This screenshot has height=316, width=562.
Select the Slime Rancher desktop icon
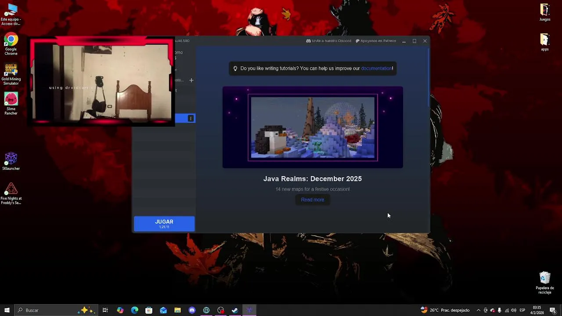(x=11, y=104)
